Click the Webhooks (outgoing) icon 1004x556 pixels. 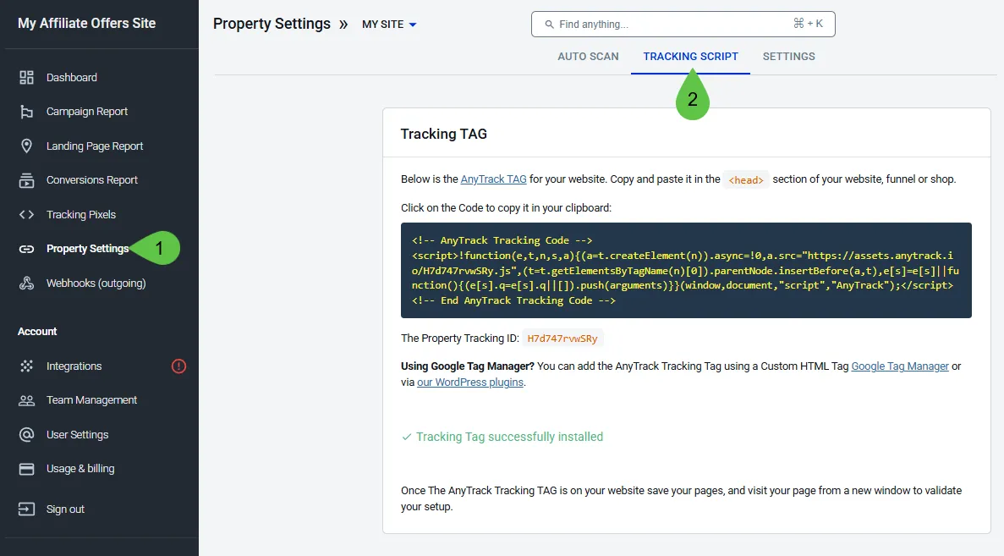click(x=26, y=284)
